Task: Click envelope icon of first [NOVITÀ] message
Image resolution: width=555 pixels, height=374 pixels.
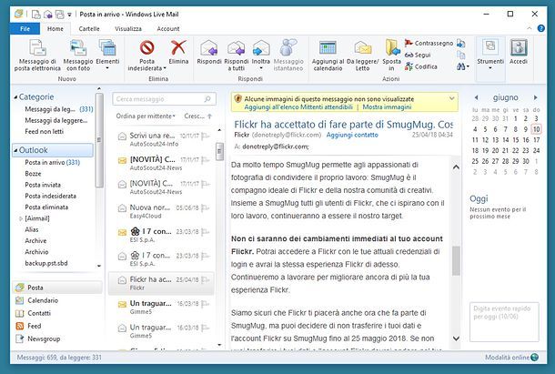Action: click(122, 160)
